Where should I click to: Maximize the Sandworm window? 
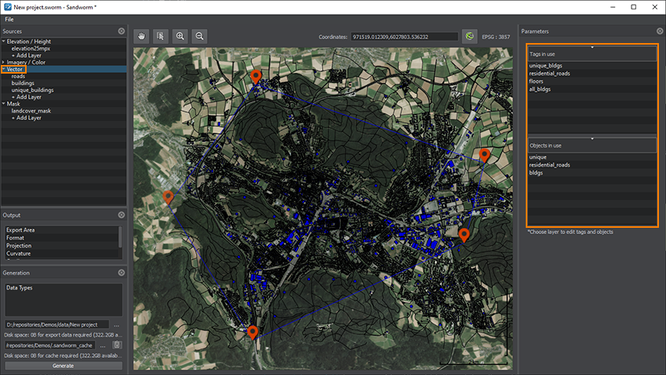point(633,7)
